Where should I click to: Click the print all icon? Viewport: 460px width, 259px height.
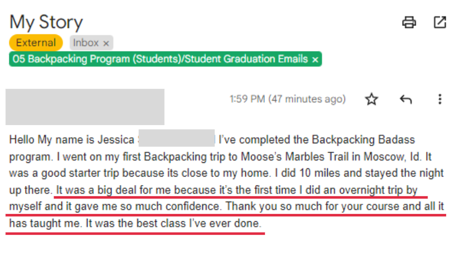pos(409,22)
